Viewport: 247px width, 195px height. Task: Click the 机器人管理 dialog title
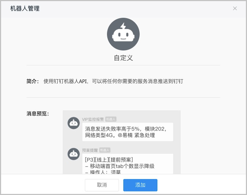(25, 8)
